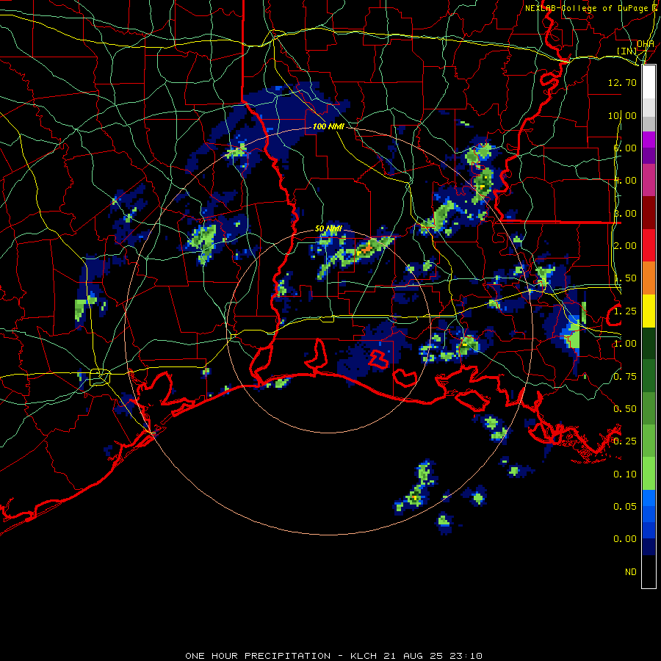Click the 10.00 legend value
This screenshot has height=661, width=661.
pyautogui.click(x=622, y=115)
